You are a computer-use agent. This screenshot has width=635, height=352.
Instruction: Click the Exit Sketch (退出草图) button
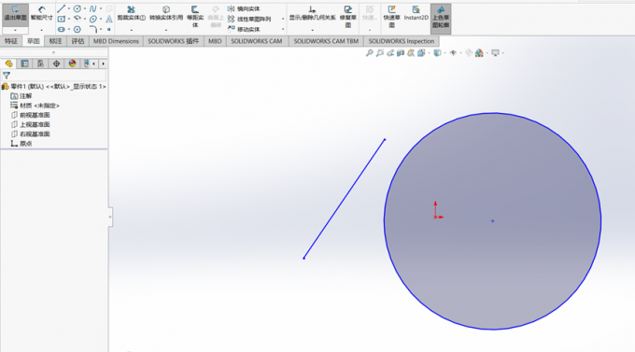click(15, 15)
